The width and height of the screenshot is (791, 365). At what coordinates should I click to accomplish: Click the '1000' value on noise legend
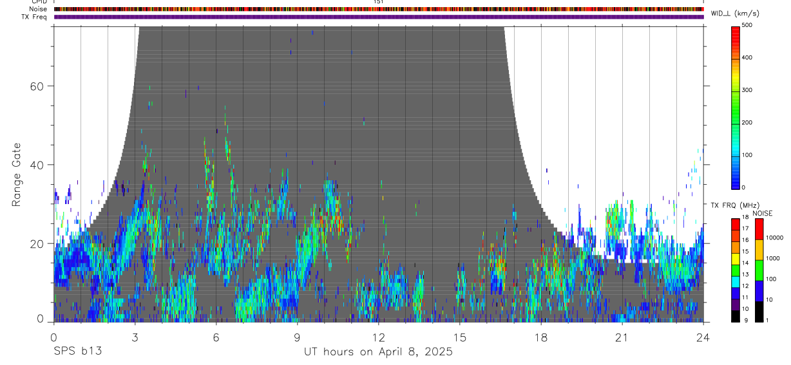(x=772, y=258)
